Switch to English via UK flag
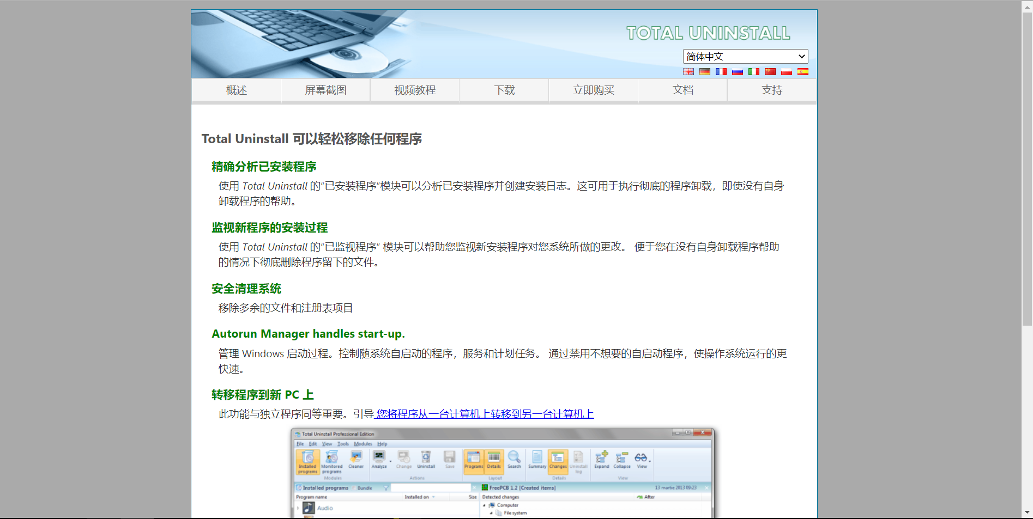This screenshot has height=519, width=1033. tap(688, 71)
